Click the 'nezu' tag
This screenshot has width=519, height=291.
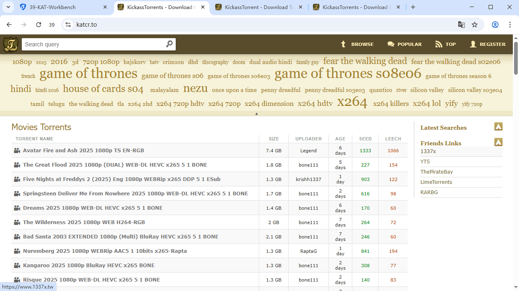[x=195, y=88]
